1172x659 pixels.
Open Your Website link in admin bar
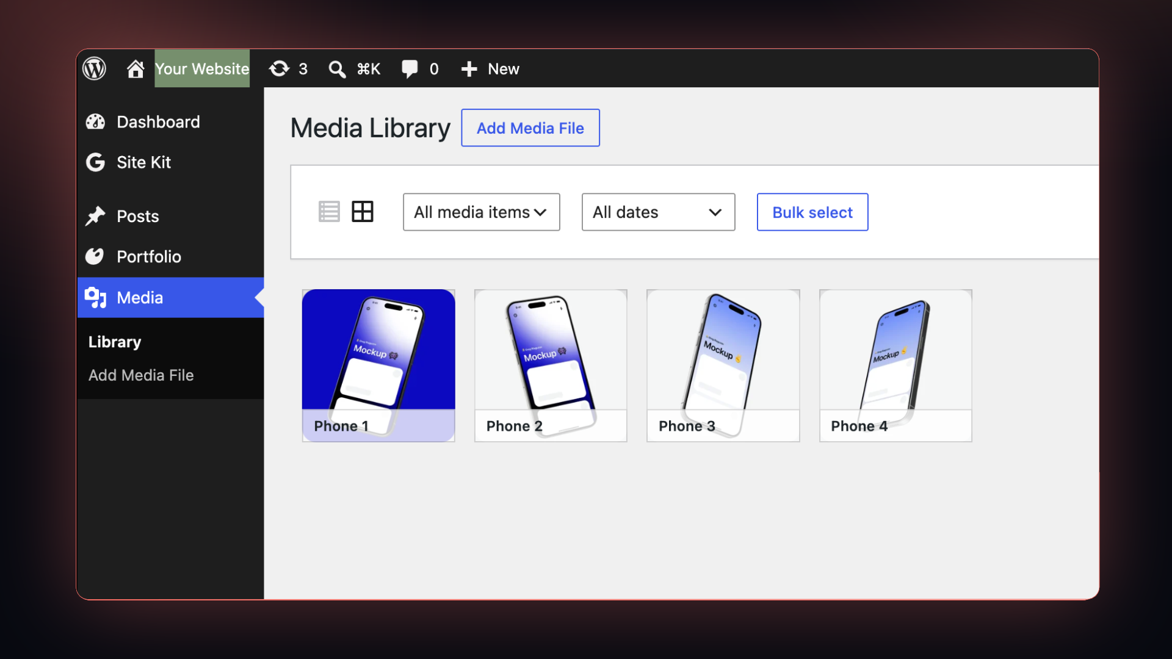coord(202,68)
